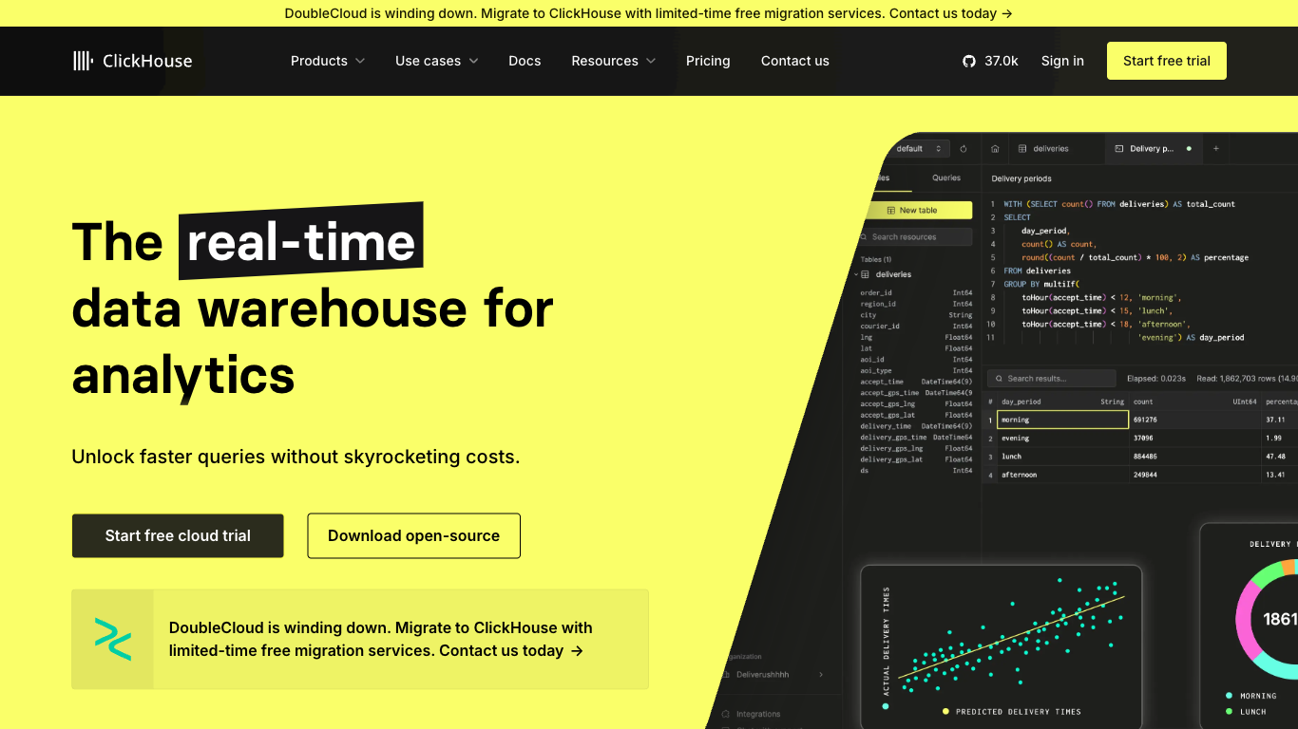Select the aoi_type column row
This screenshot has height=729, width=1298.
pyautogui.click(x=916, y=370)
